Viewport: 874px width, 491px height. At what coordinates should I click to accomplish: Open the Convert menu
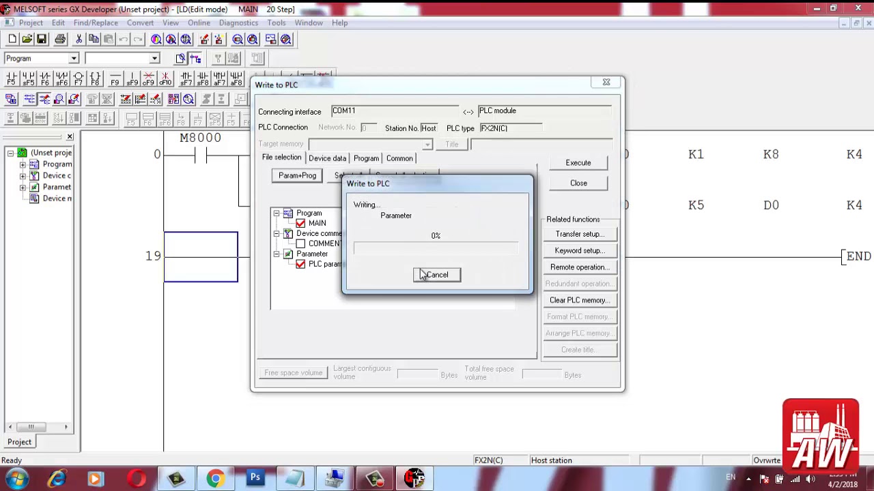(x=140, y=23)
